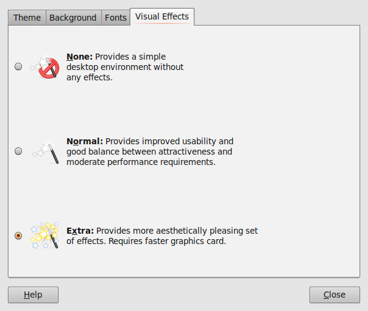Screen dimensions: 368x311
Task: Click the "good balance between attractiveness" text line
Action: 149,152
